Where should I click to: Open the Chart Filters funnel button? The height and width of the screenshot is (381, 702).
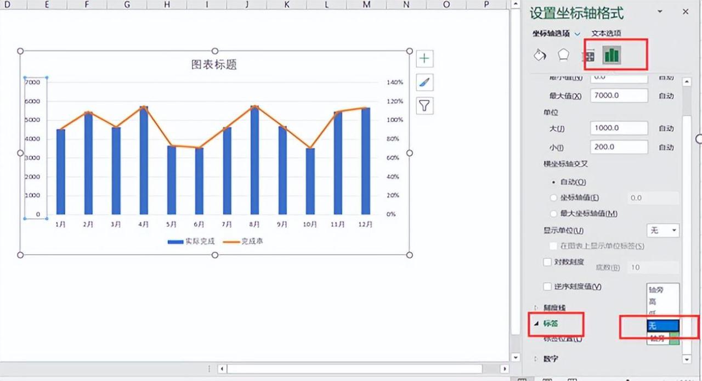[424, 105]
